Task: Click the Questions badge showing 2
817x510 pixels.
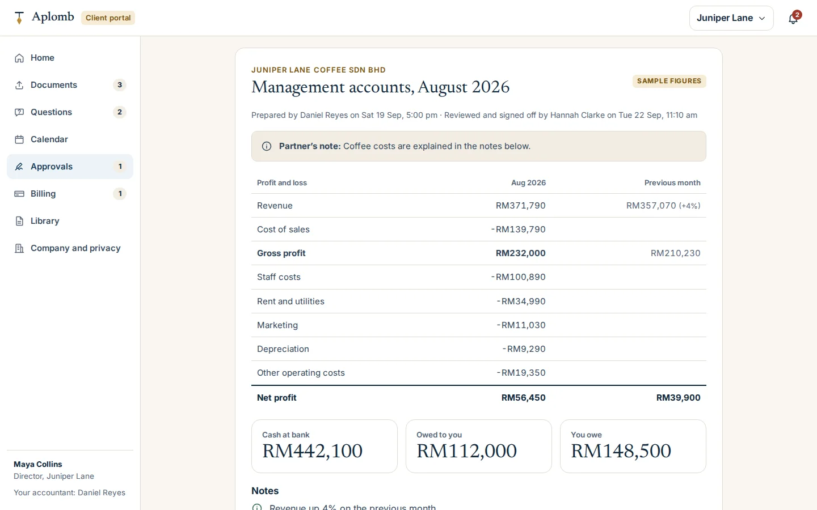Action: point(120,112)
